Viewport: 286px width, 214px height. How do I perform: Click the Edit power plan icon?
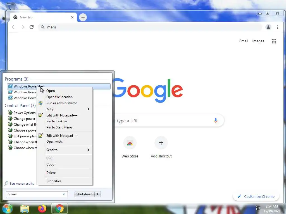click(10, 136)
